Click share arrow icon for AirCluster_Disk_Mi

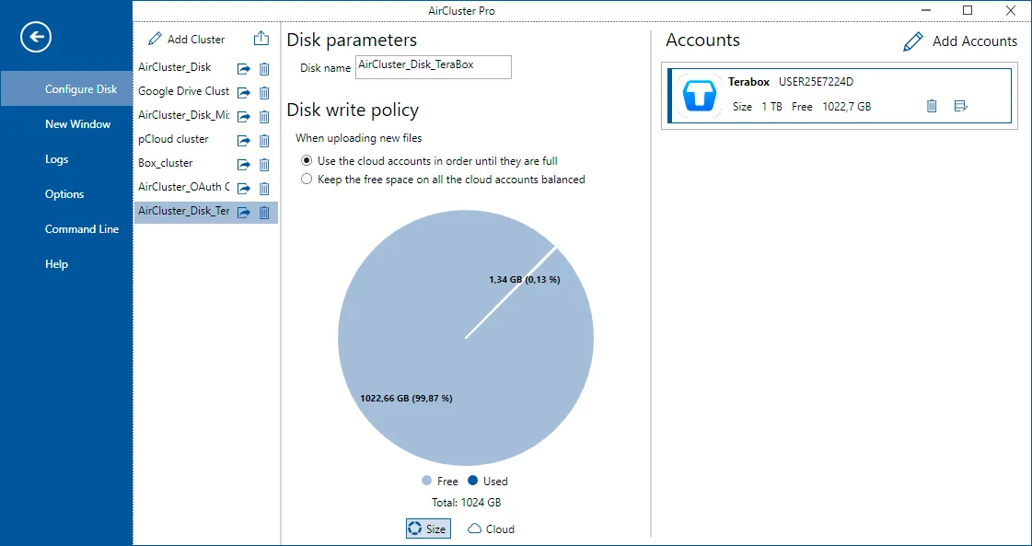244,117
